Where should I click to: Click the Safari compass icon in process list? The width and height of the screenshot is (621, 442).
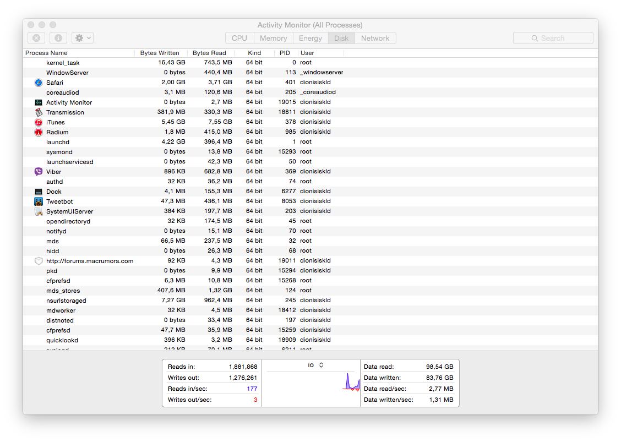pos(39,83)
